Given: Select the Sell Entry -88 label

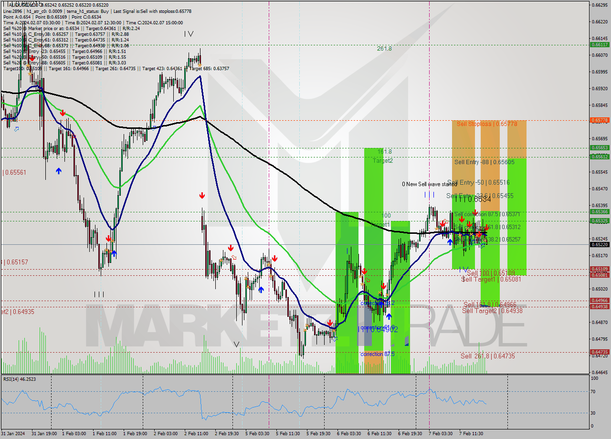Looking at the screenshot, I should pos(485,162).
